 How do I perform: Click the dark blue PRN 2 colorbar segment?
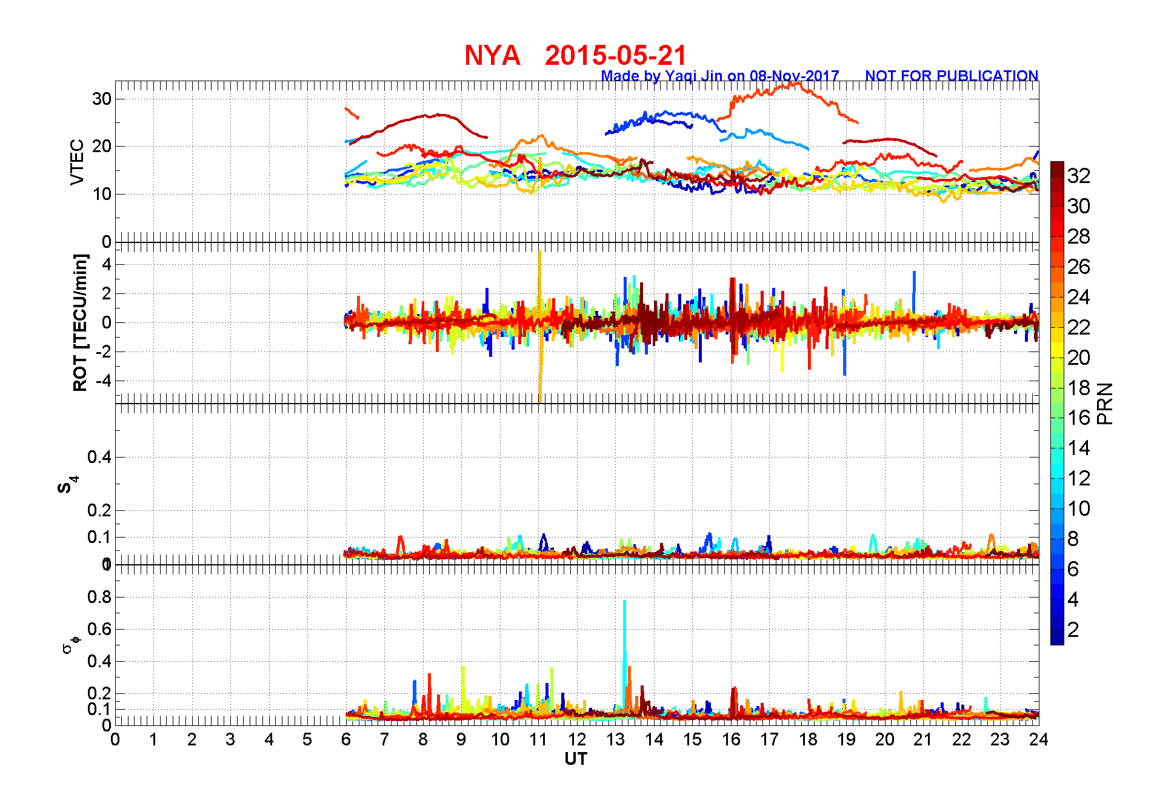pyautogui.click(x=1057, y=622)
